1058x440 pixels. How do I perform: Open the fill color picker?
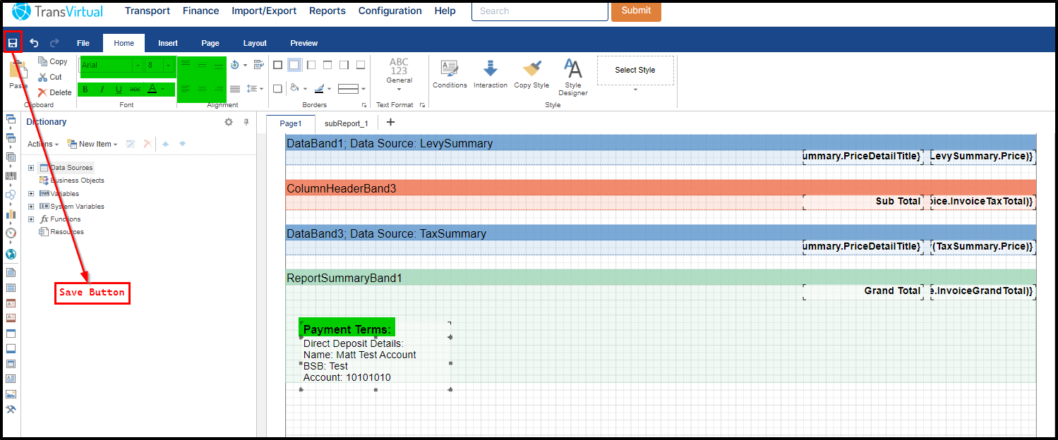[299, 89]
